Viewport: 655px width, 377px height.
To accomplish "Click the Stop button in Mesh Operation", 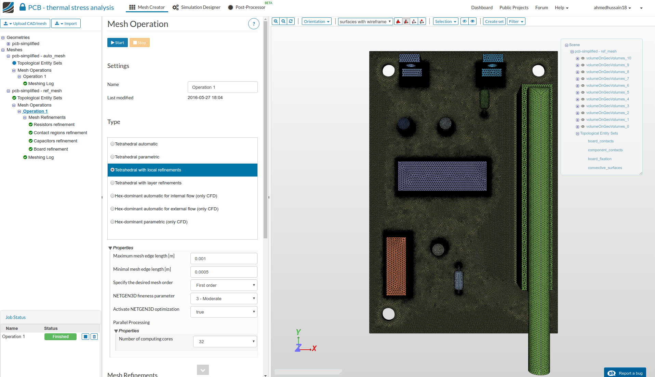I will [x=139, y=43].
